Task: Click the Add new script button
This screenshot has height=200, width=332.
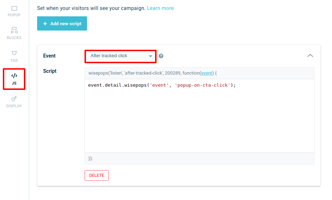Action: (62, 23)
